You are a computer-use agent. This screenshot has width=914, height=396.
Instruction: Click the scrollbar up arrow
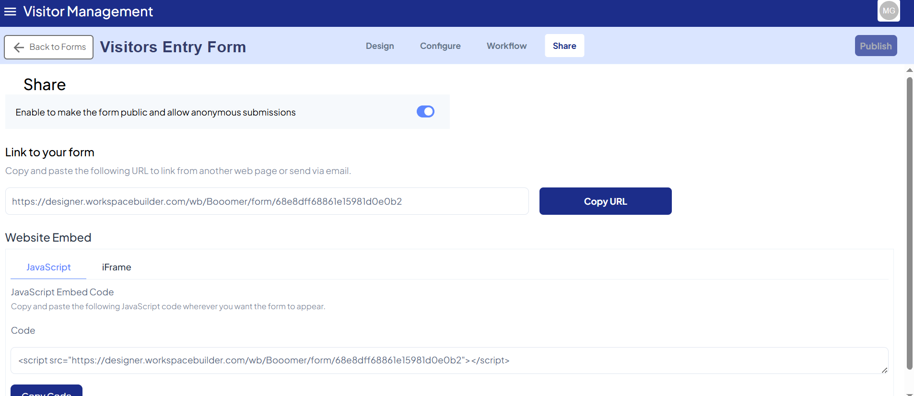tap(909, 70)
